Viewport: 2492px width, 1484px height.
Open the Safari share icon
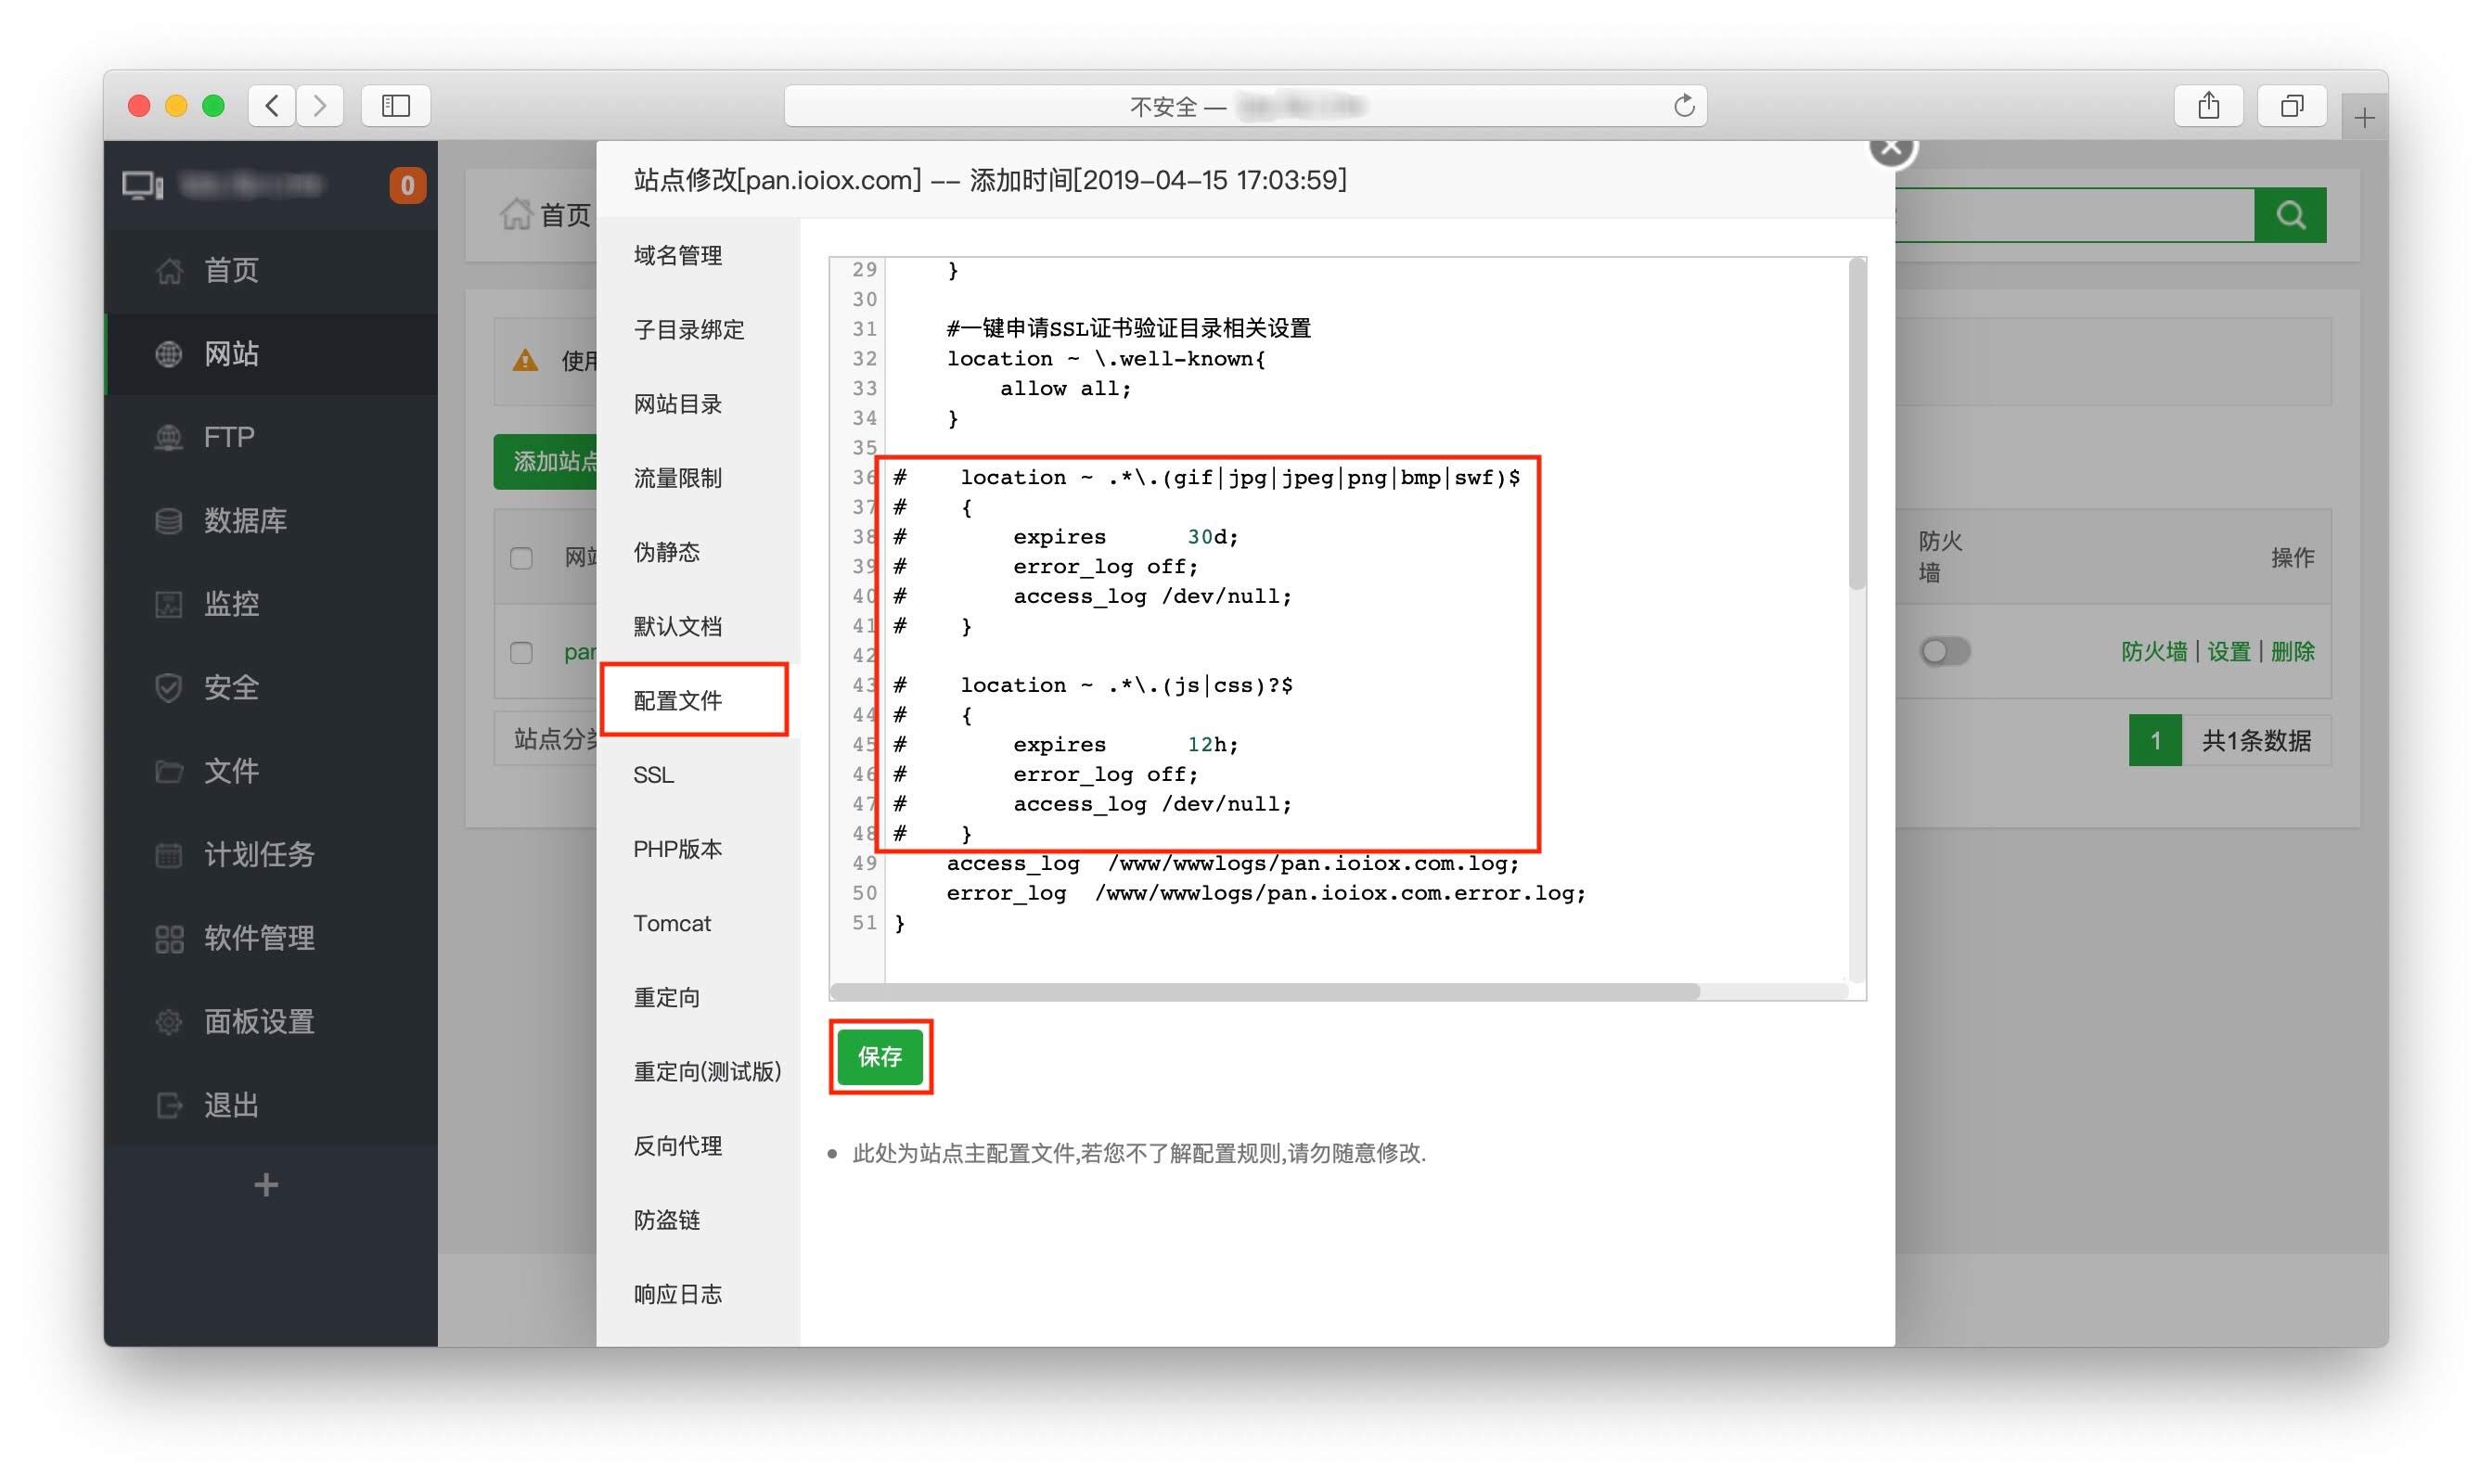click(2207, 106)
